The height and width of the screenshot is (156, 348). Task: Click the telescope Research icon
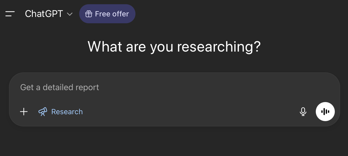(43, 112)
